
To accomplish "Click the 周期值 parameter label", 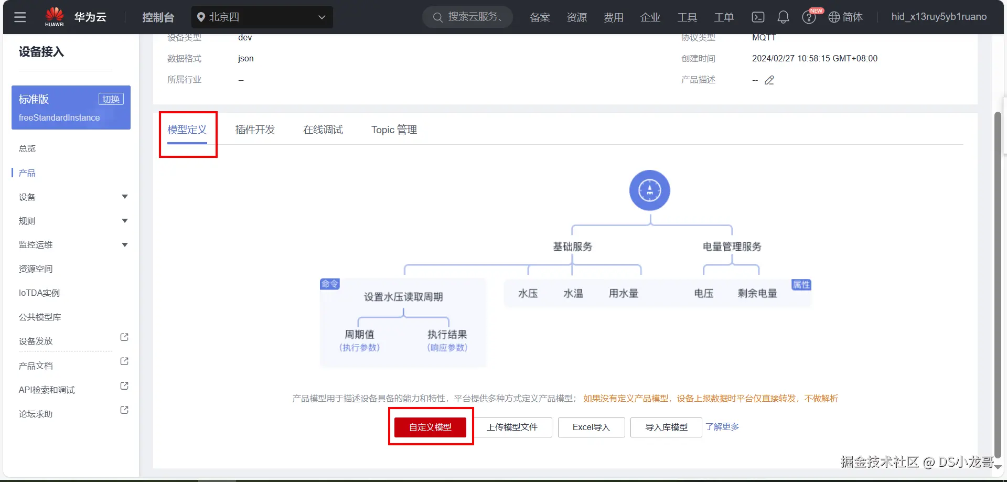I will 359,335.
